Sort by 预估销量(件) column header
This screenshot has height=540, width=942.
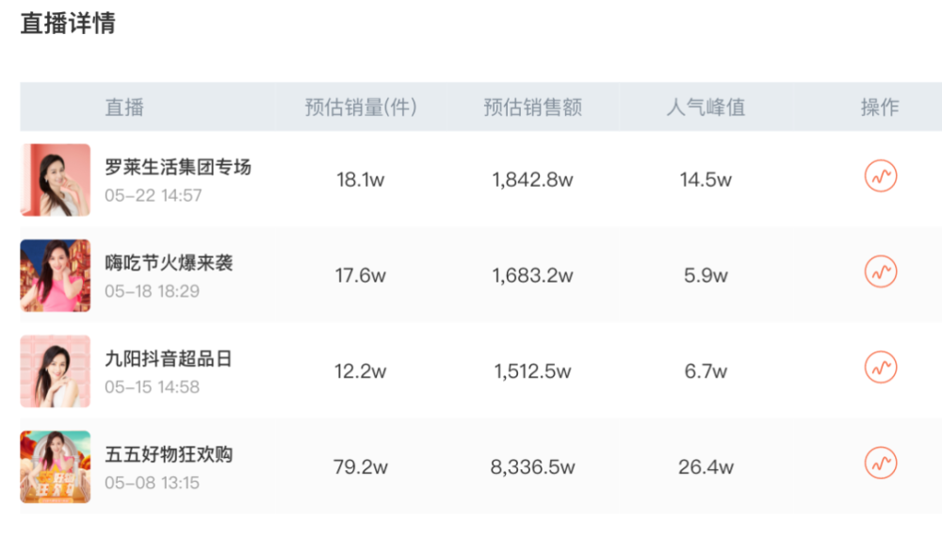(x=361, y=107)
